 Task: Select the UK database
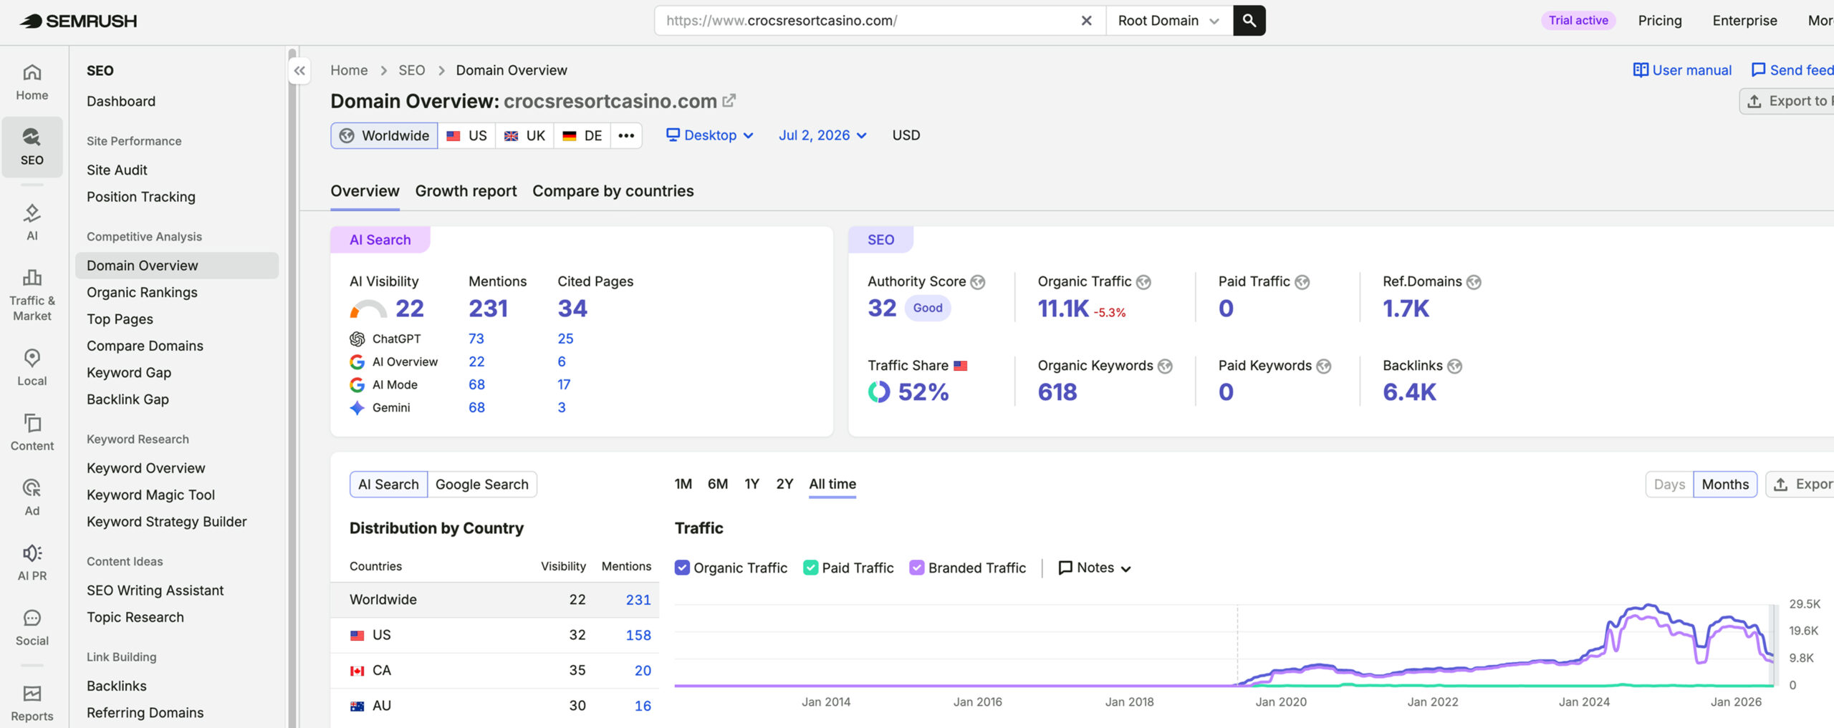(x=524, y=135)
